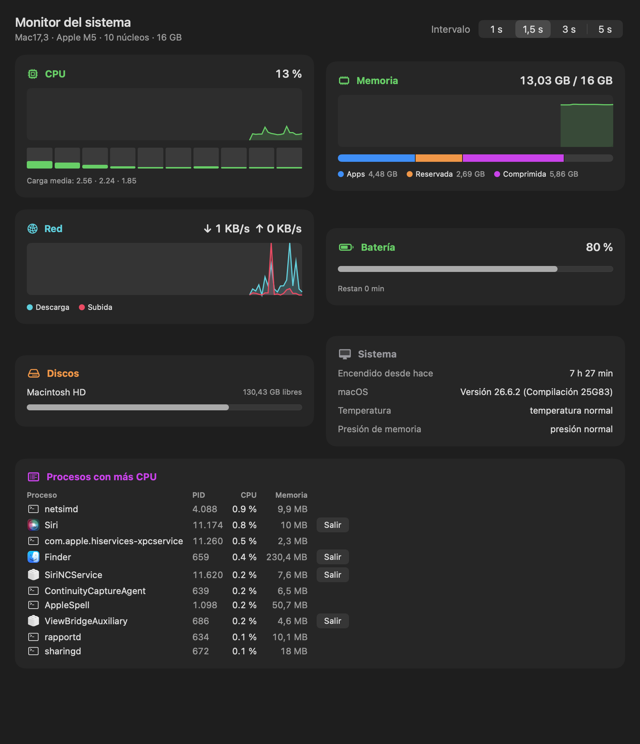Set the interval to 1 s
This screenshot has height=744, width=640.
coord(496,29)
